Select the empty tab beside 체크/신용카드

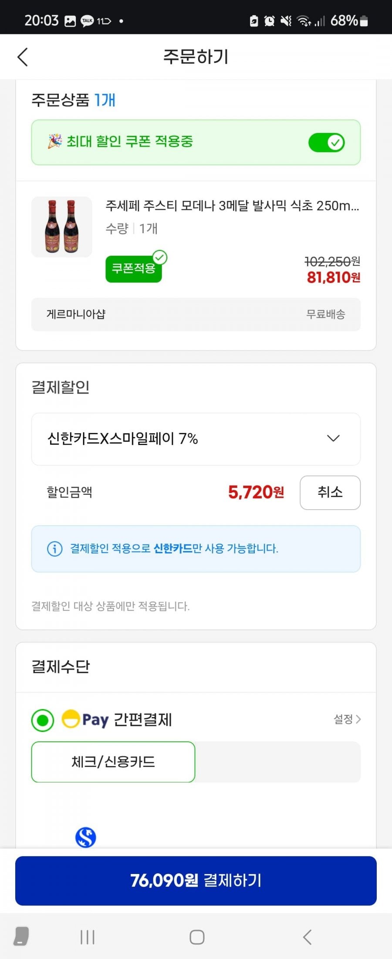tap(277, 762)
